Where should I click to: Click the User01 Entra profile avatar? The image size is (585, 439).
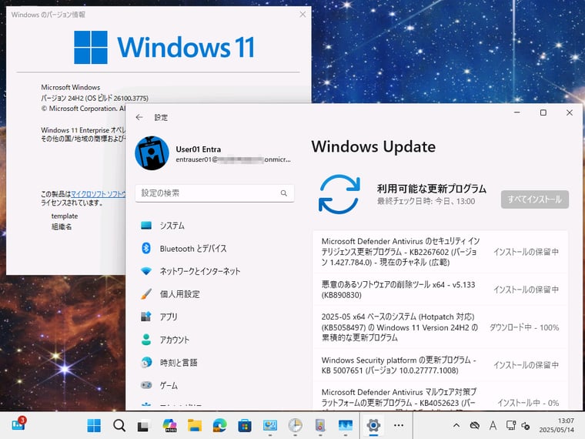152,153
